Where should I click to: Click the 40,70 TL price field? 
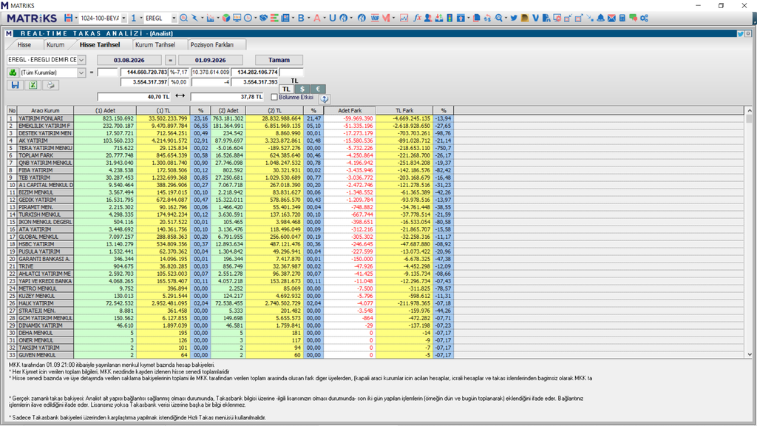click(134, 97)
